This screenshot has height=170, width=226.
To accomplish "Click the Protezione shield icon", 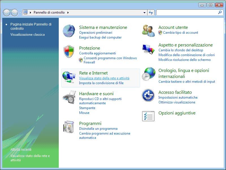I will [x=69, y=51].
